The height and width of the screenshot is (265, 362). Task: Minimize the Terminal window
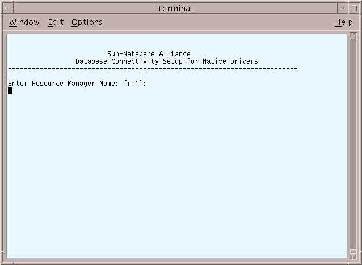(343, 9)
